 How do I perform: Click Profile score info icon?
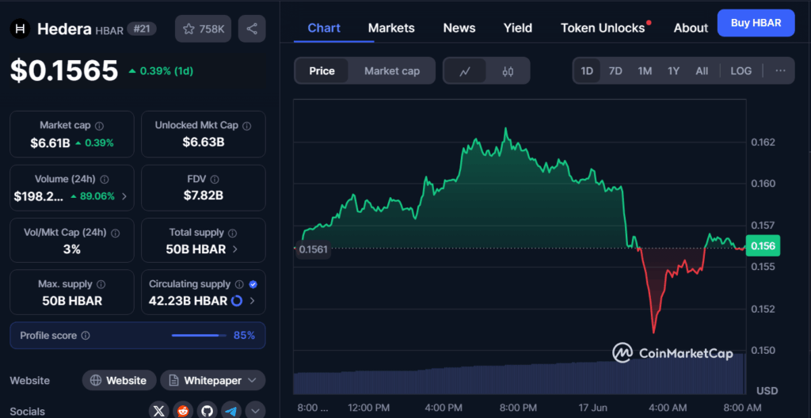tap(86, 336)
